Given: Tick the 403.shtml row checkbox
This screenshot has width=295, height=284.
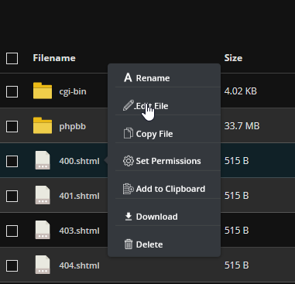Looking at the screenshot, I should pos(12,231).
